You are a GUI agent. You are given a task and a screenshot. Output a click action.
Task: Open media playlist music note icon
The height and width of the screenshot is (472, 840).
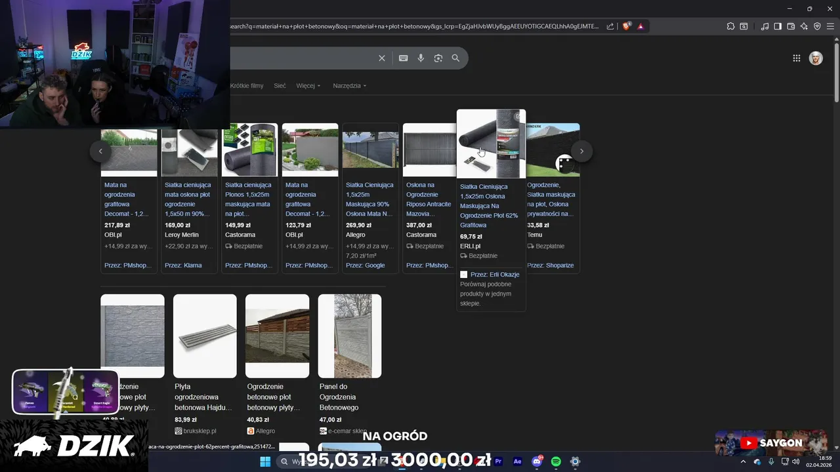[x=765, y=26]
